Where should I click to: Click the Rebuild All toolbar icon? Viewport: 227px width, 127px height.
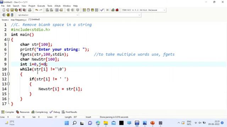pos(96,10)
